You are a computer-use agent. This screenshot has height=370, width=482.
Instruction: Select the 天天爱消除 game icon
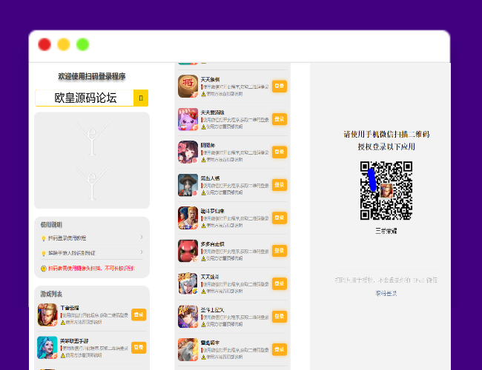click(188, 119)
